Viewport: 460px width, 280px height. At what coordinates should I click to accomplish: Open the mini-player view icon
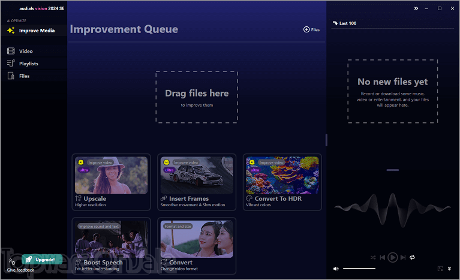(x=440, y=269)
